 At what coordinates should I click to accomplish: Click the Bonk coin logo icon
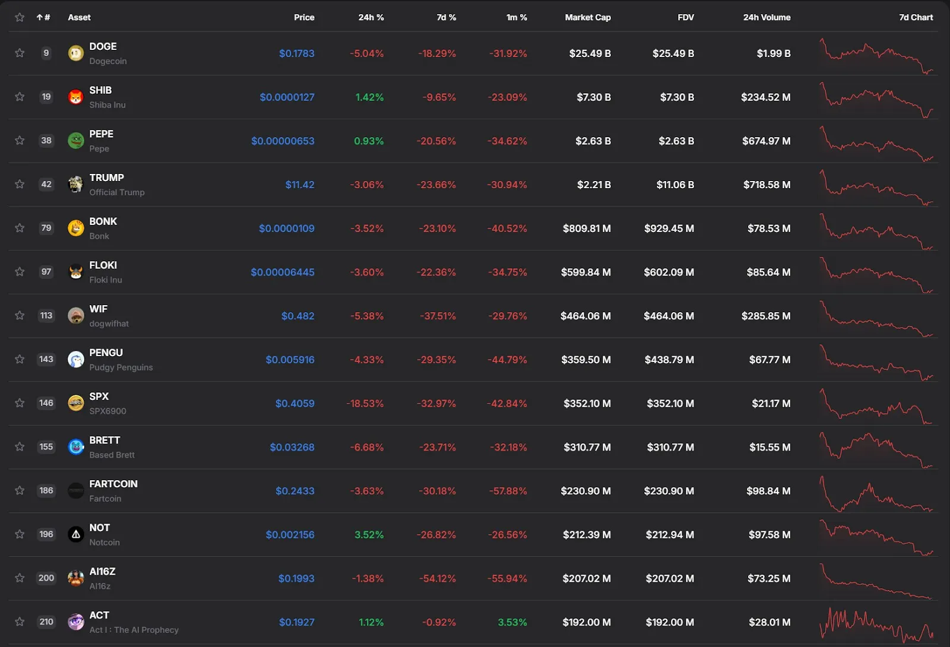(x=76, y=228)
